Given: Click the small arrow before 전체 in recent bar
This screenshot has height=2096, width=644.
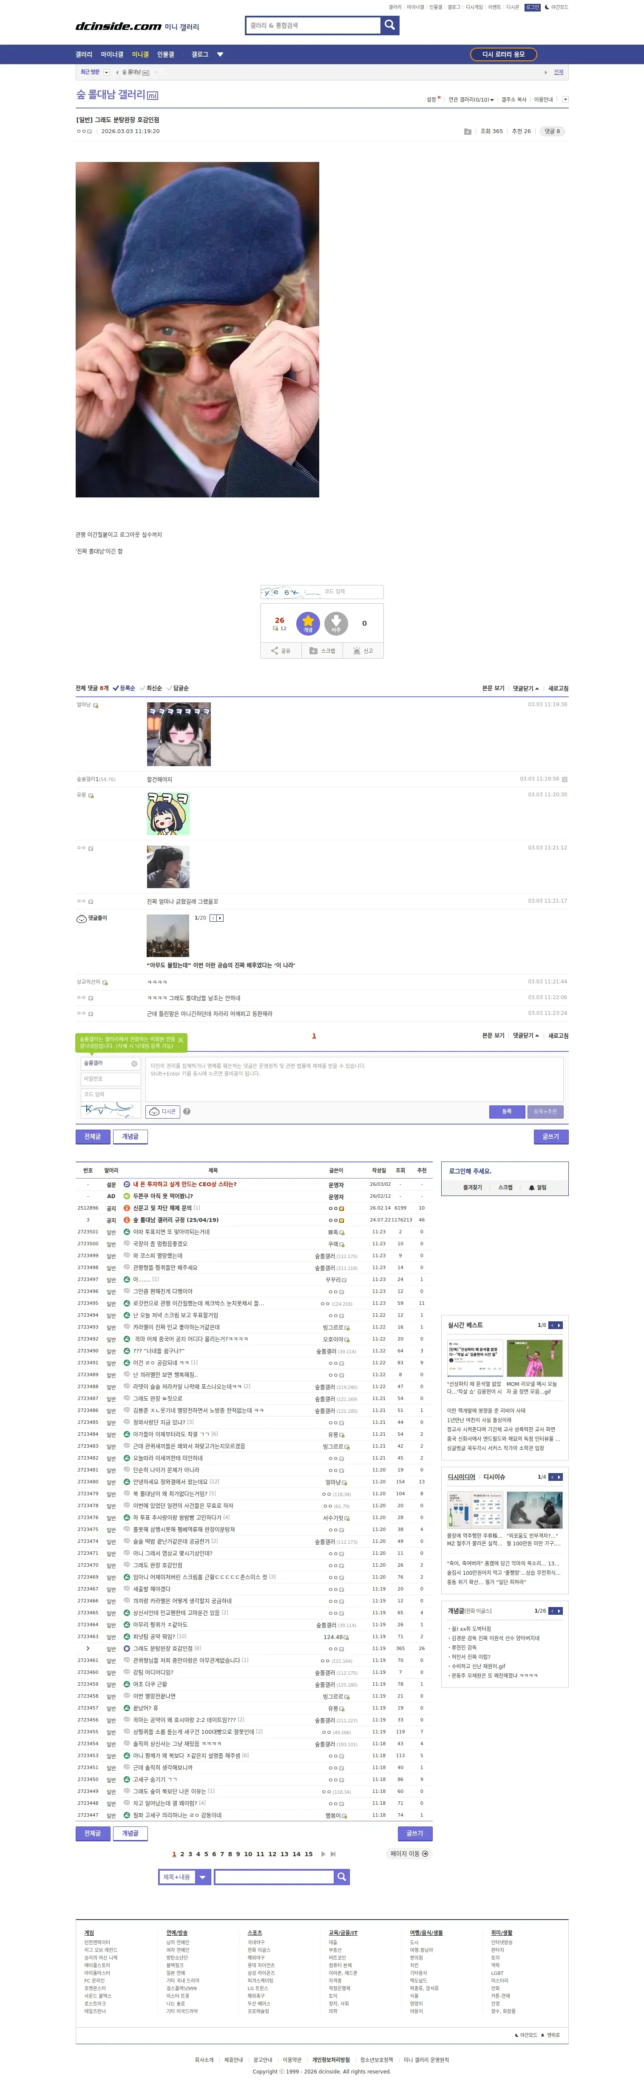Looking at the screenshot, I should (x=546, y=72).
